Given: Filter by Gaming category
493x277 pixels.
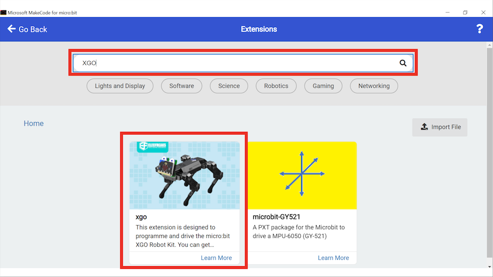Looking at the screenshot, I should tap(323, 86).
